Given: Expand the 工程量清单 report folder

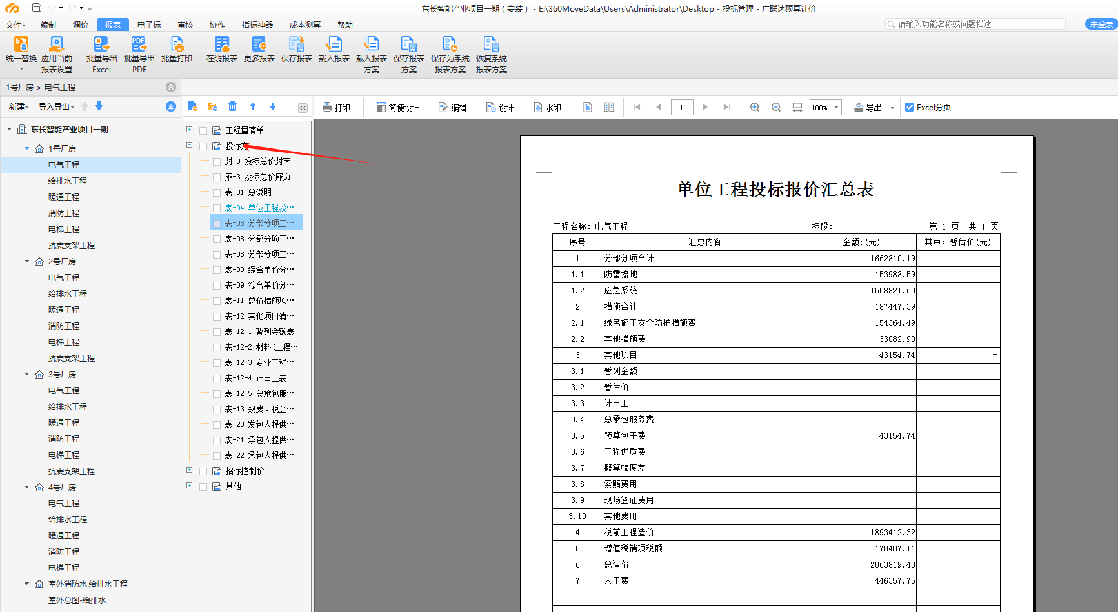Looking at the screenshot, I should (190, 130).
